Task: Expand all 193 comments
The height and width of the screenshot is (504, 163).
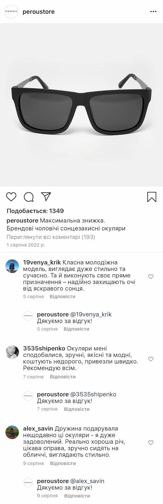Action: [x=51, y=237]
